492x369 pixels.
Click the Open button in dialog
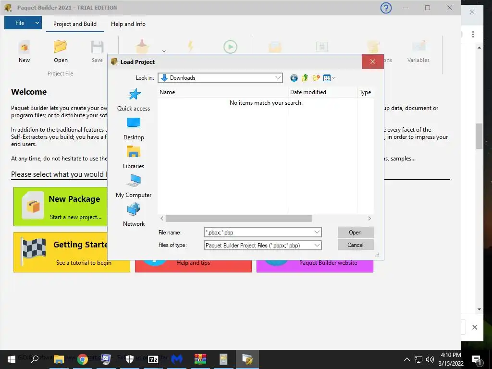[x=355, y=233]
